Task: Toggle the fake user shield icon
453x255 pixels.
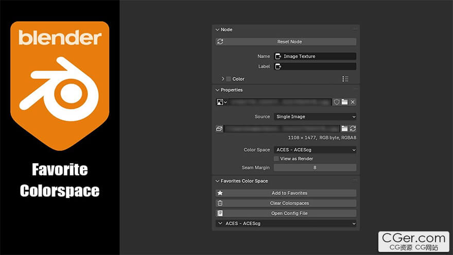Action: 336,102
